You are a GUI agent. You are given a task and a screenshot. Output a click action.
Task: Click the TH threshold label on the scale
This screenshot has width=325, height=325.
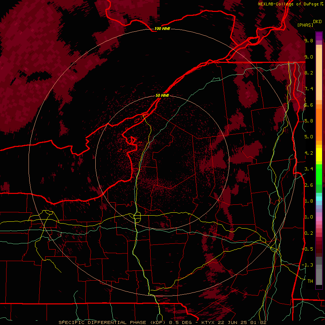click(x=310, y=281)
